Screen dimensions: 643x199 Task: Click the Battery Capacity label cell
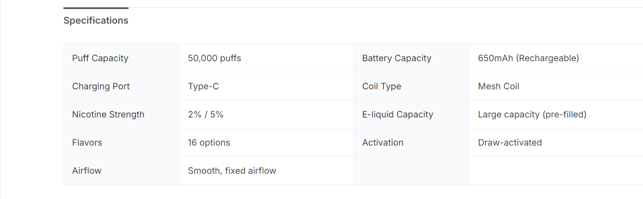tap(397, 58)
